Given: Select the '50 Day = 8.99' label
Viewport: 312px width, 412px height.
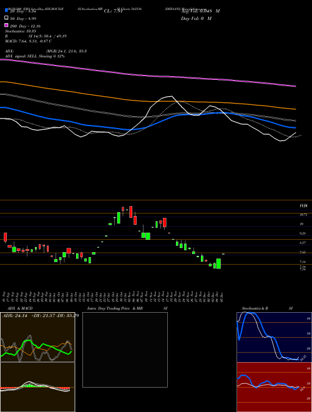Looking at the screenshot, I should click(23, 18).
